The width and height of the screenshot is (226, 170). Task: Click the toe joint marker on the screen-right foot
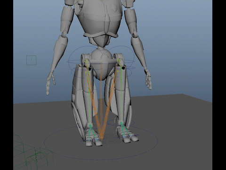pos(124,137)
